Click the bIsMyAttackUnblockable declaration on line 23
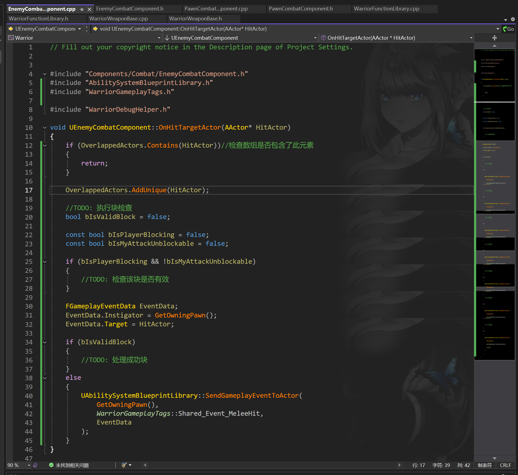Viewport: 518px width, 475px height. pos(151,244)
